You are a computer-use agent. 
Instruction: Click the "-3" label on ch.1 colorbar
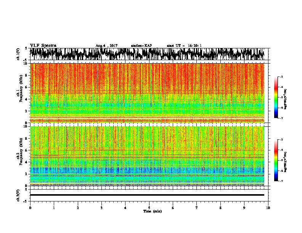[x=281, y=77]
